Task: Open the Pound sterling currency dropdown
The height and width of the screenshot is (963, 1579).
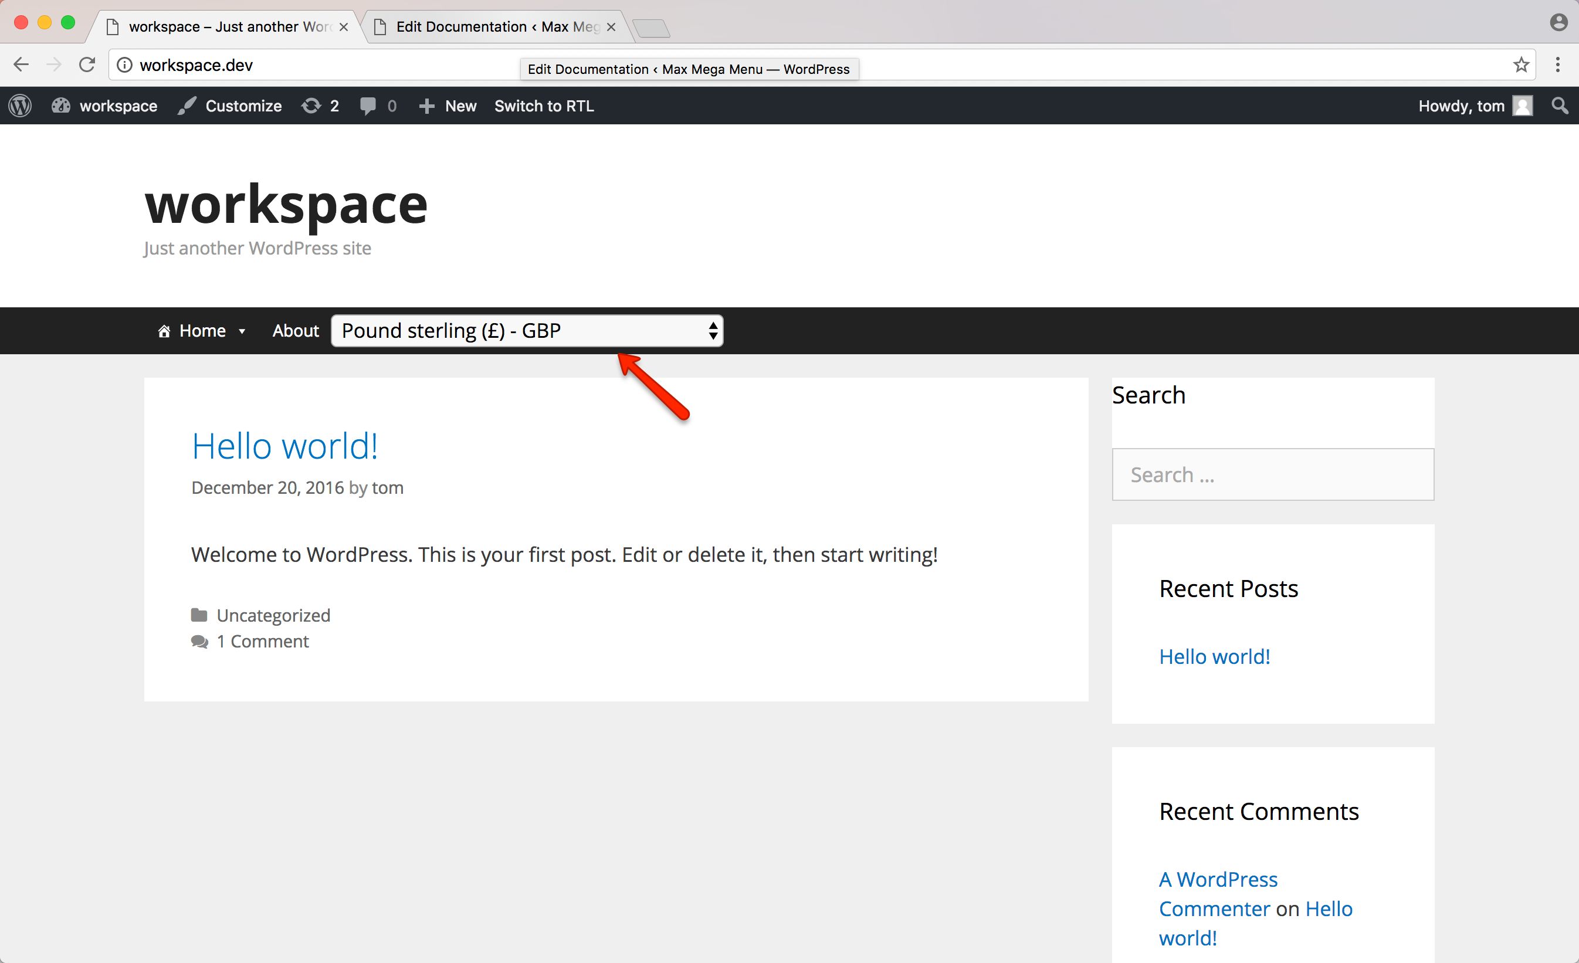Action: click(x=527, y=331)
